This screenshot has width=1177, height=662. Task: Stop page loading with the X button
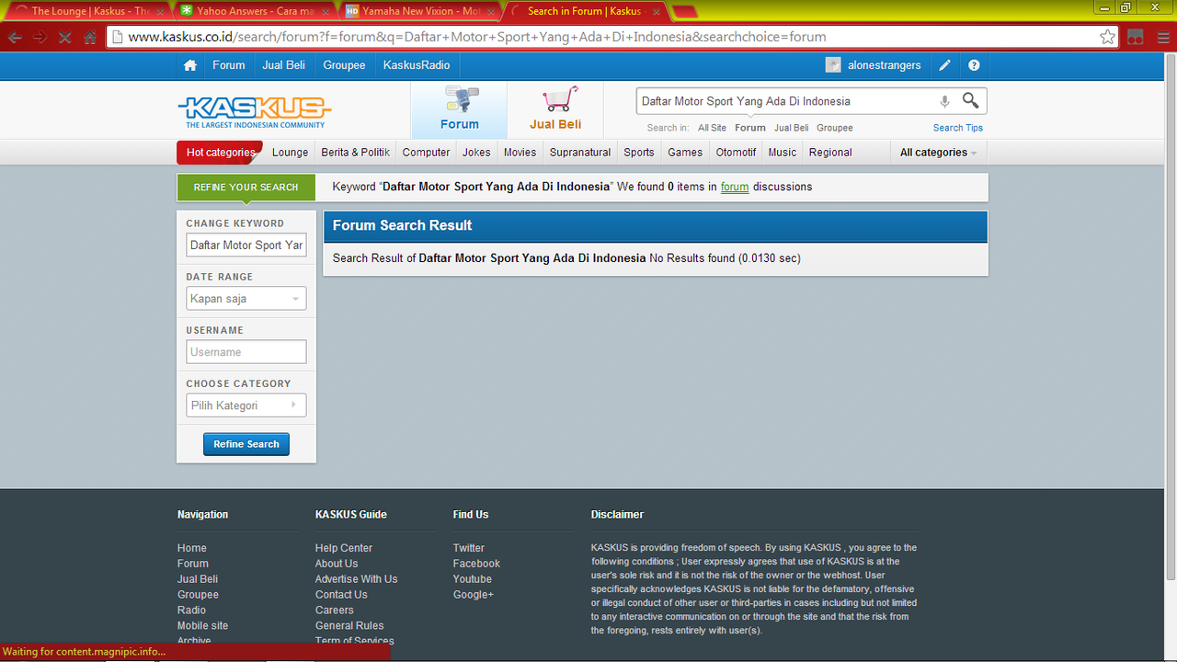click(x=64, y=37)
